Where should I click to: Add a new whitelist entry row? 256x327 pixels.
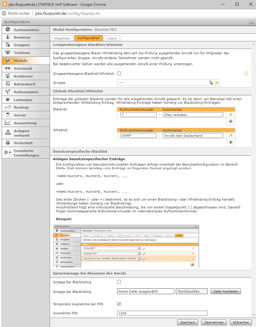(x=231, y=142)
